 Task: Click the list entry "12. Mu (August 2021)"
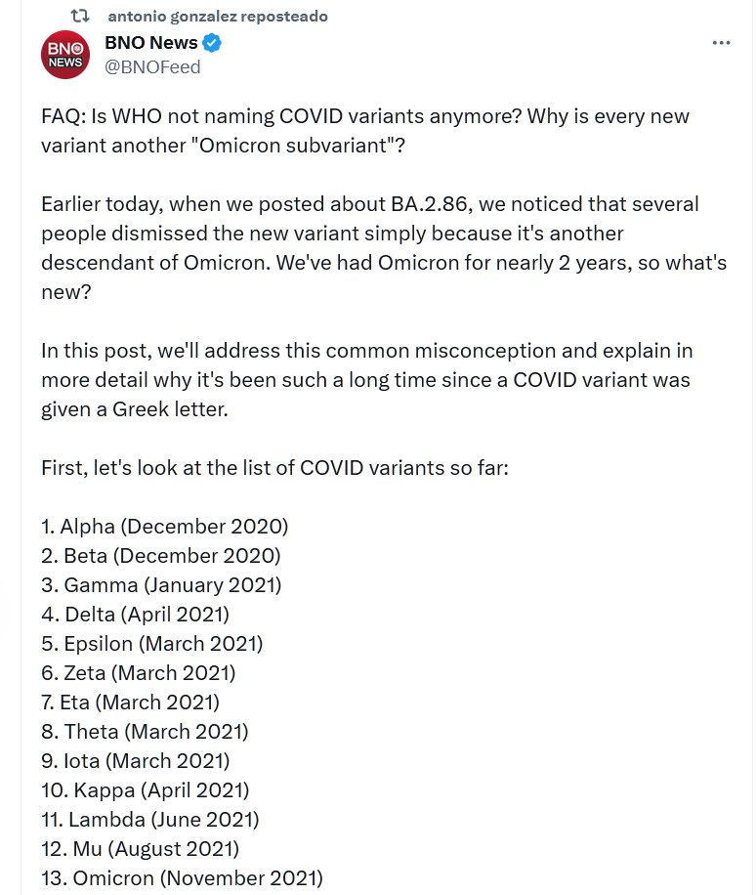coord(140,848)
